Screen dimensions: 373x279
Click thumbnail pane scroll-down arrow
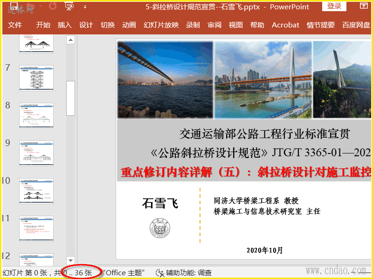click(71, 260)
